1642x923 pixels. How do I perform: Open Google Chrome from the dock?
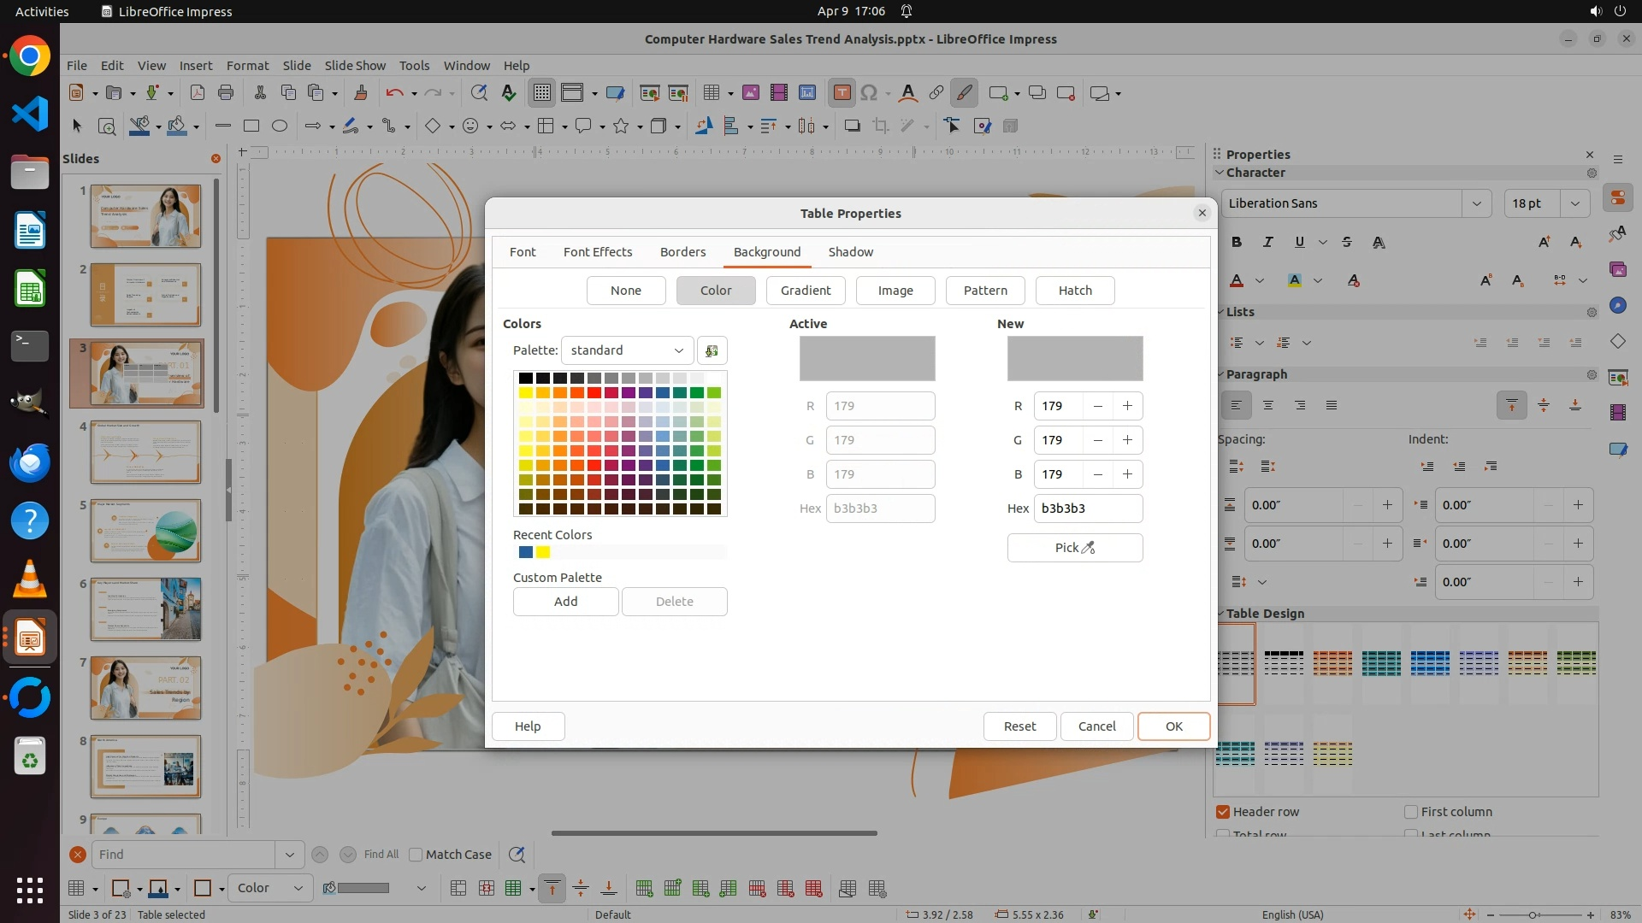[30, 57]
